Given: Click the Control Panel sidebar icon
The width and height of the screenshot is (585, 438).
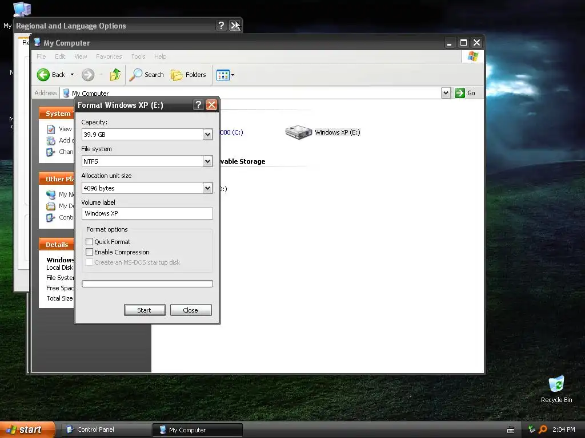Looking at the screenshot, I should 50,217.
